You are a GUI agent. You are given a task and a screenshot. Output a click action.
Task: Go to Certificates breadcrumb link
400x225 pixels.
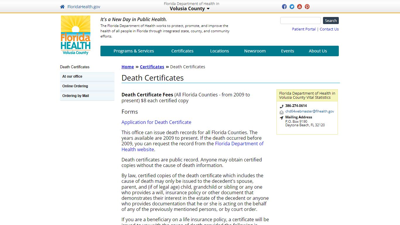tap(152, 67)
